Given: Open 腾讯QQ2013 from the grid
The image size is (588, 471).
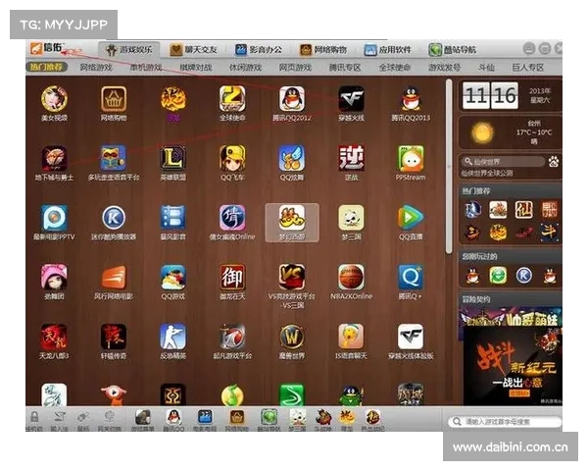Looking at the screenshot, I should 411,98.
